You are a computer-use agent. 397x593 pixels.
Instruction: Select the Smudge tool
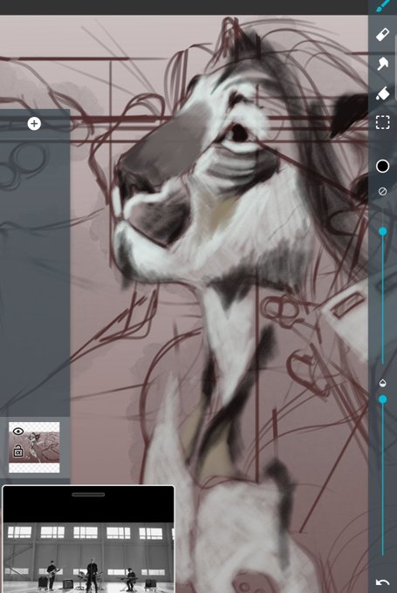383,63
